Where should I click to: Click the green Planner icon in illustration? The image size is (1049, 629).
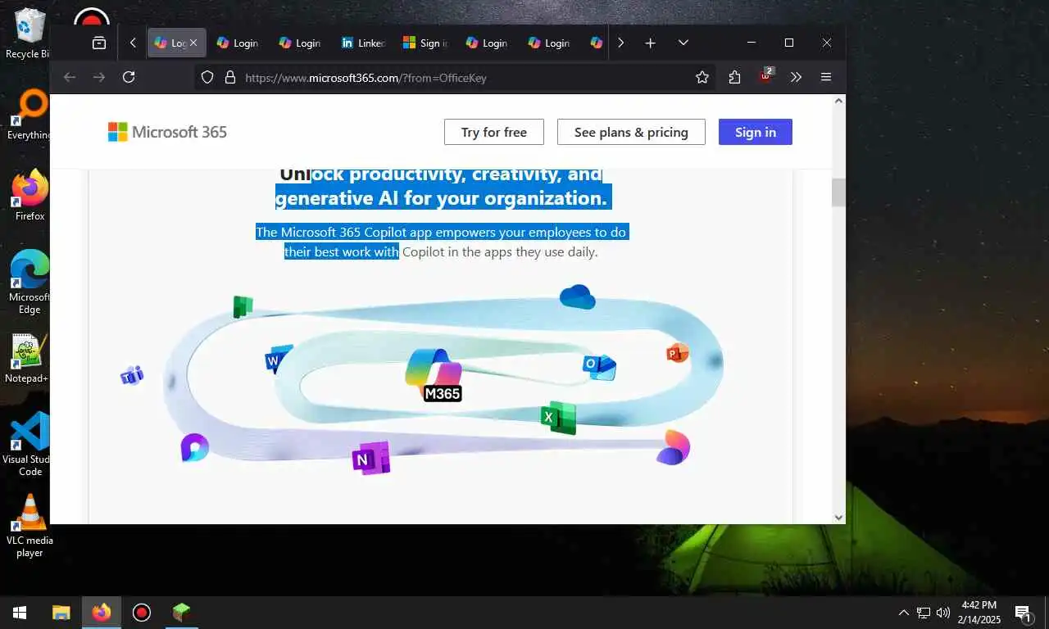(x=243, y=307)
